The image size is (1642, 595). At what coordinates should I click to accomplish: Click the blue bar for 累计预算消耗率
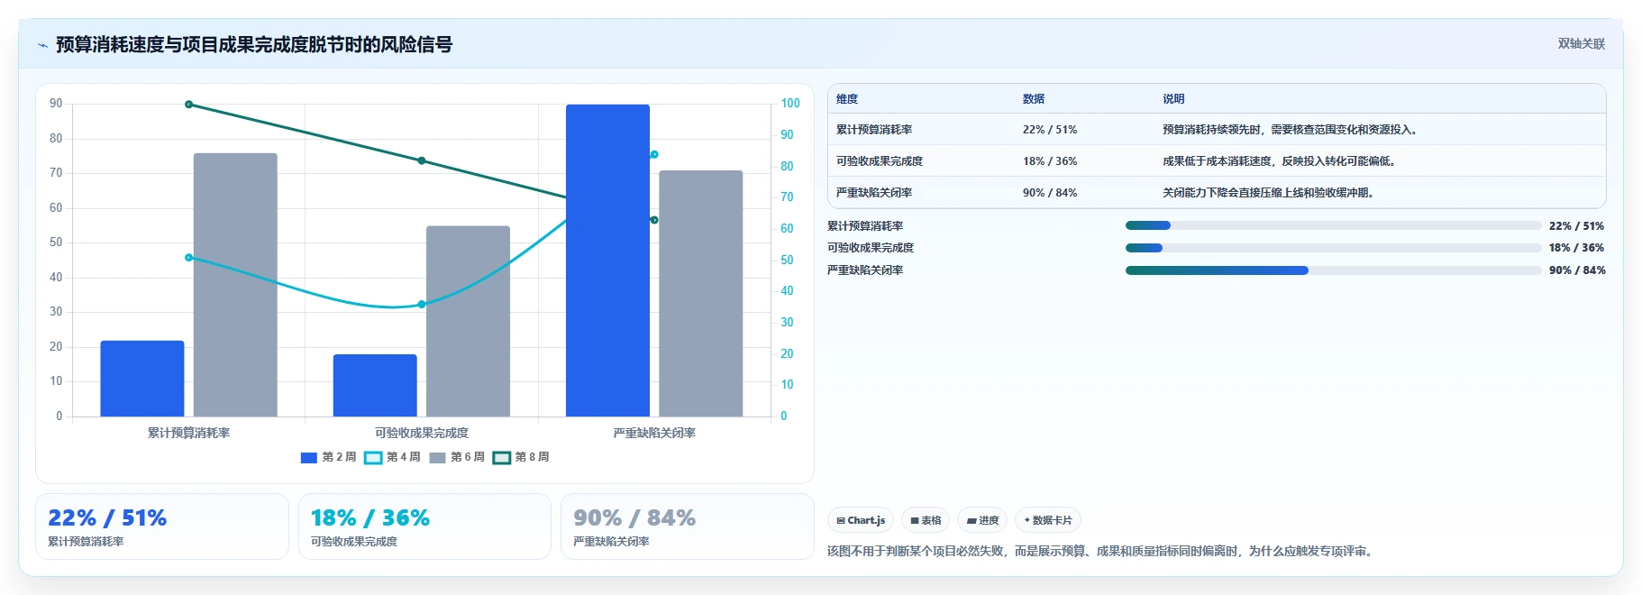(142, 379)
